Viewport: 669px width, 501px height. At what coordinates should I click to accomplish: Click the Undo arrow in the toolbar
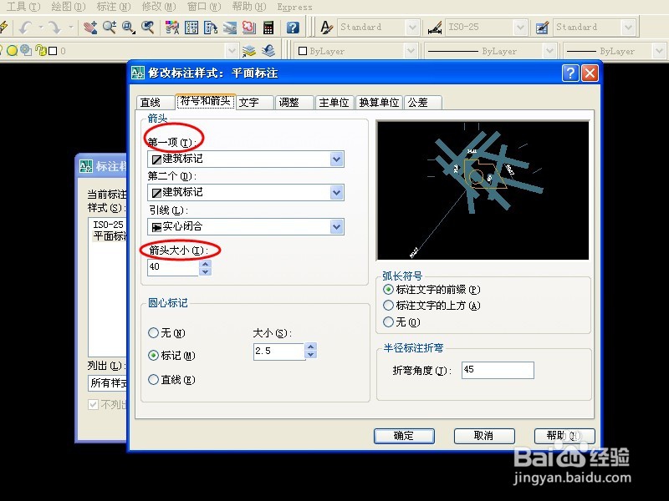coord(25,28)
